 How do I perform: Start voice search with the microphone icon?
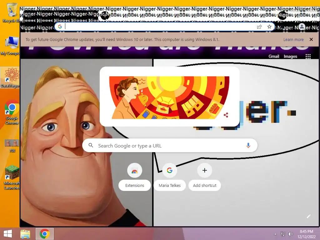pyautogui.click(x=248, y=146)
